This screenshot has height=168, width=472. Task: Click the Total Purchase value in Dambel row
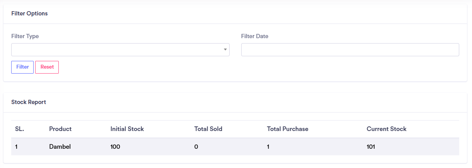(x=268, y=147)
